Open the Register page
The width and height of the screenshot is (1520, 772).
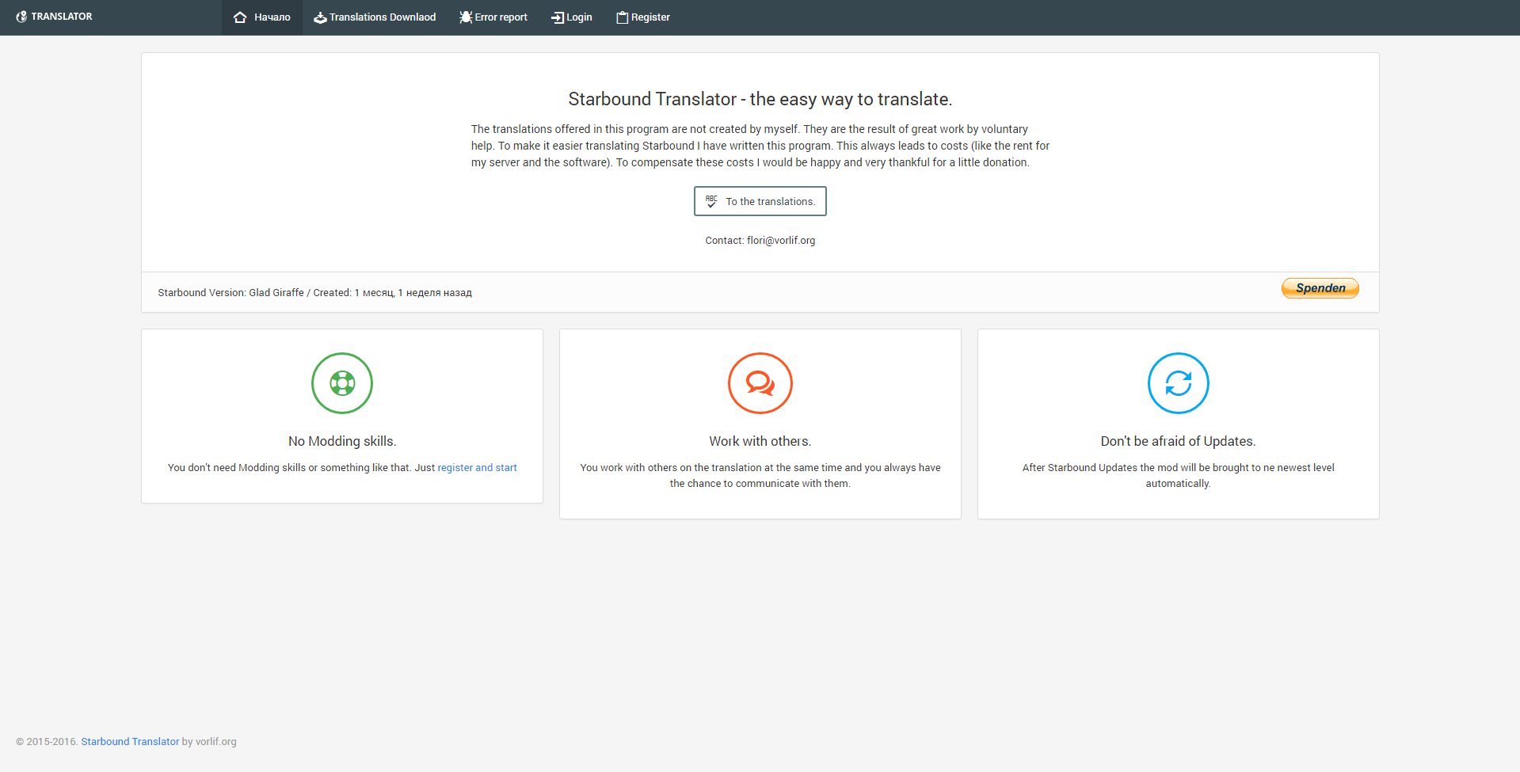pyautogui.click(x=643, y=17)
